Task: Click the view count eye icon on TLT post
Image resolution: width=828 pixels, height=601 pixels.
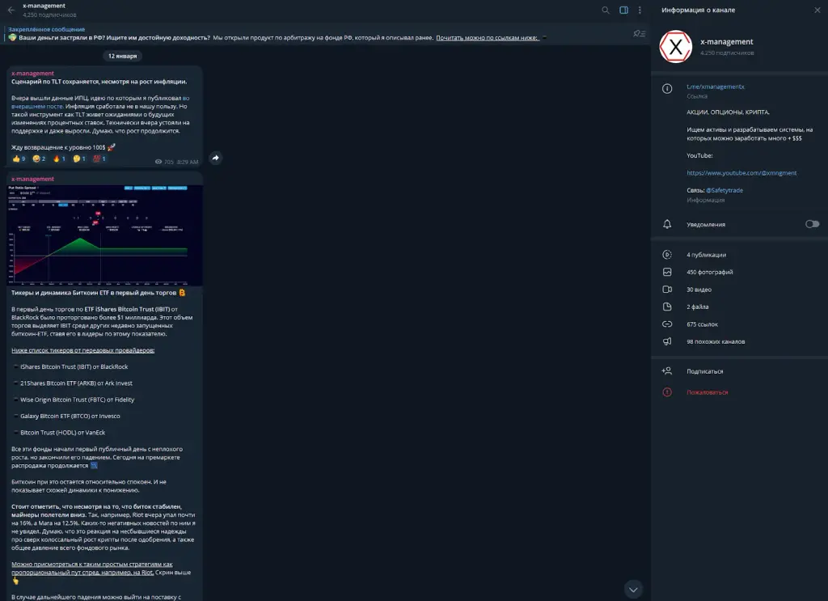Action: pos(158,162)
